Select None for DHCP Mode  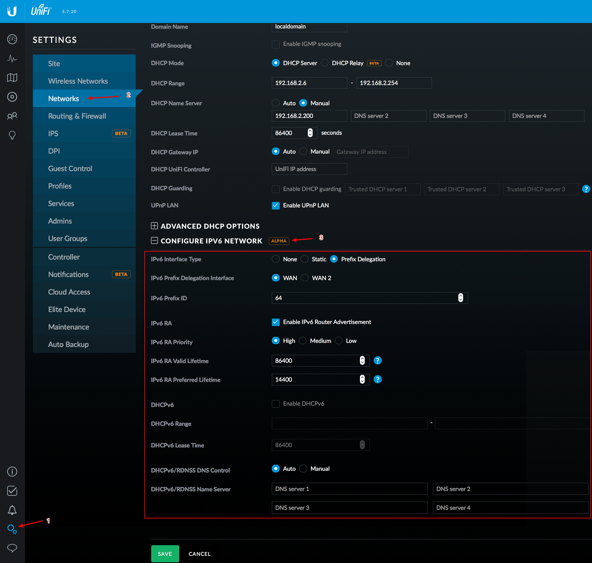pos(389,63)
